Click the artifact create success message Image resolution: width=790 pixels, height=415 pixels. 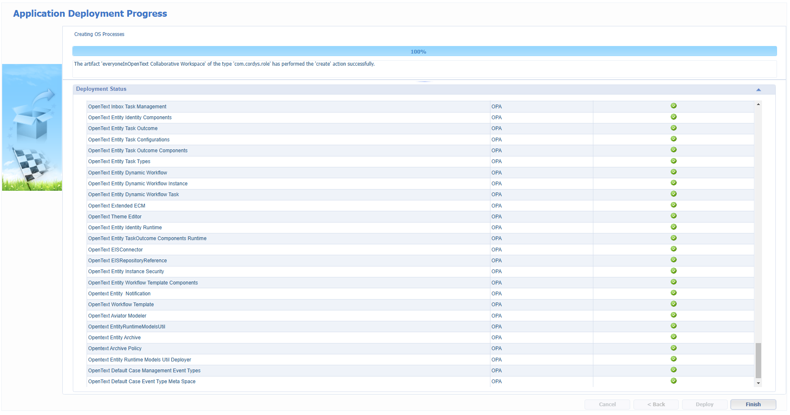point(224,64)
